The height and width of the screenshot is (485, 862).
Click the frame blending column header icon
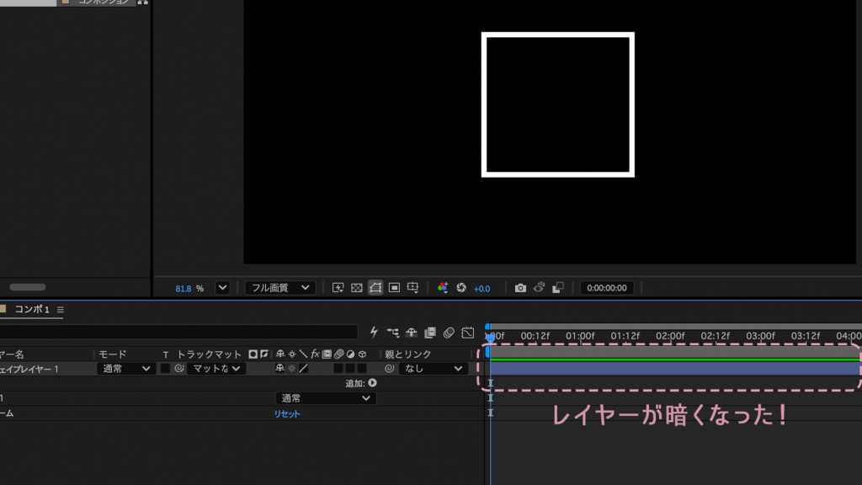tap(327, 354)
